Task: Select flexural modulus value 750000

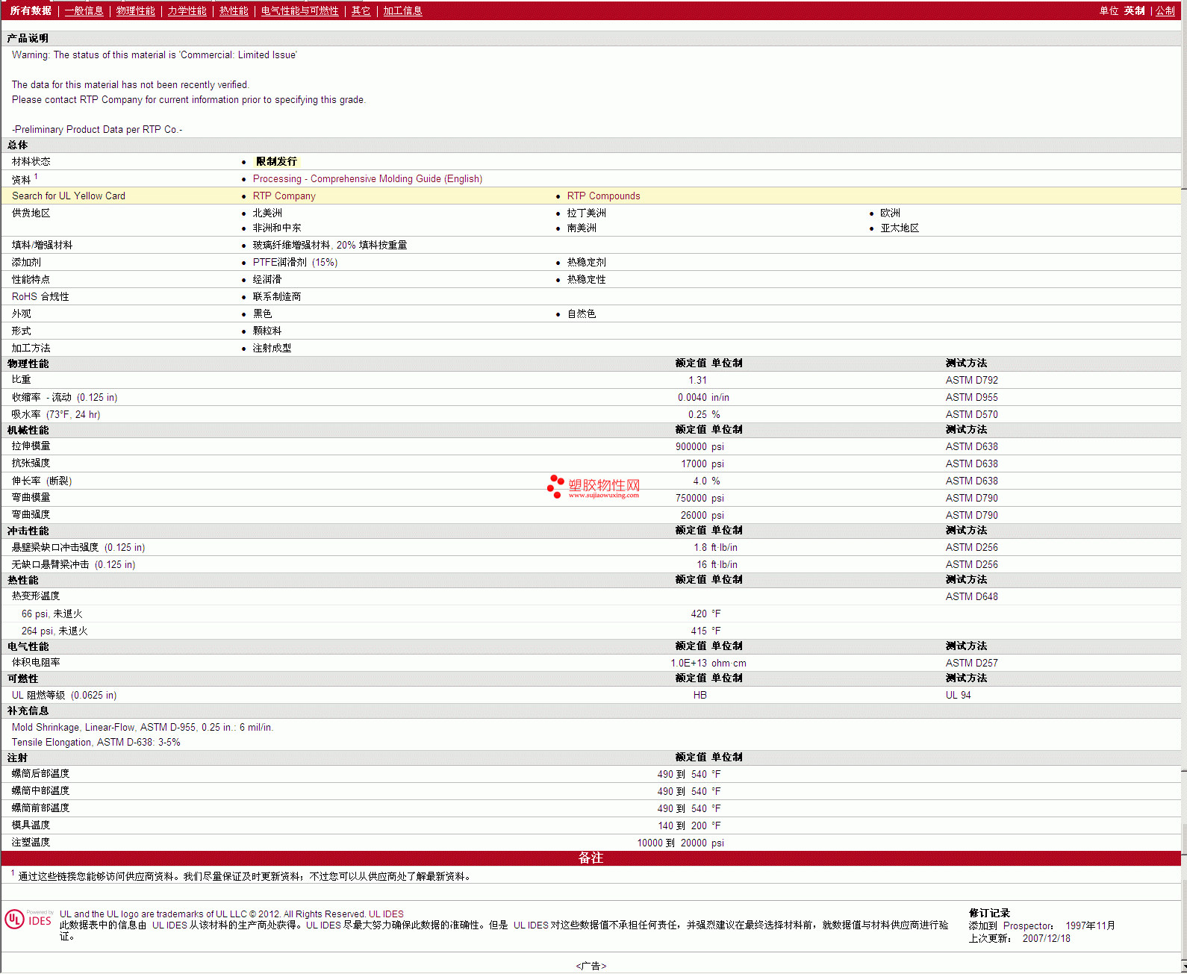Action: coord(691,498)
